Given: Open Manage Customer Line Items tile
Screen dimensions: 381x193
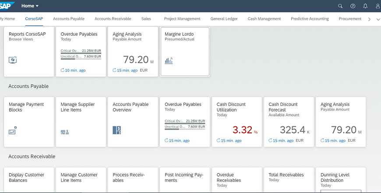Looking at the screenshot, I should click(81, 179).
